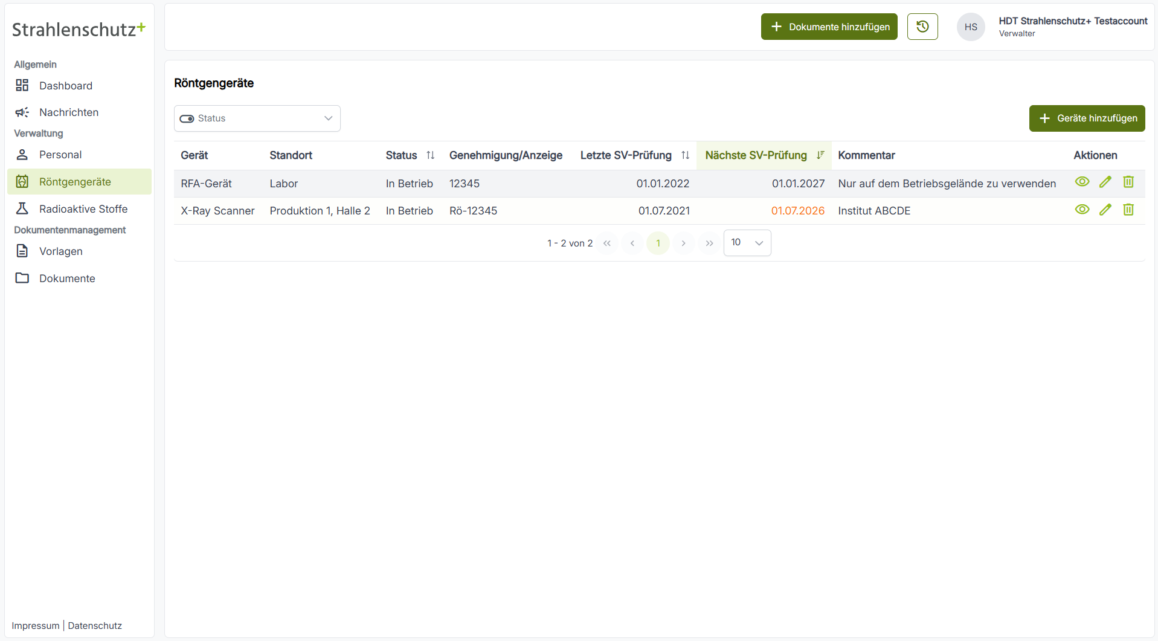The height and width of the screenshot is (641, 1158).
Task: Open HDT Strahlenschutz+ Testaccount profile name
Action: [x=1073, y=21]
